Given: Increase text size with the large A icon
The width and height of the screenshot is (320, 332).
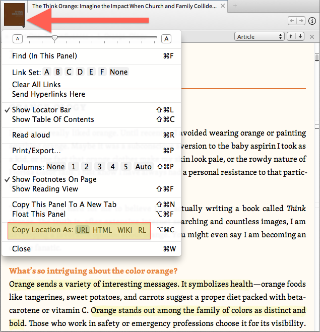Looking at the screenshot, I should click(x=166, y=39).
